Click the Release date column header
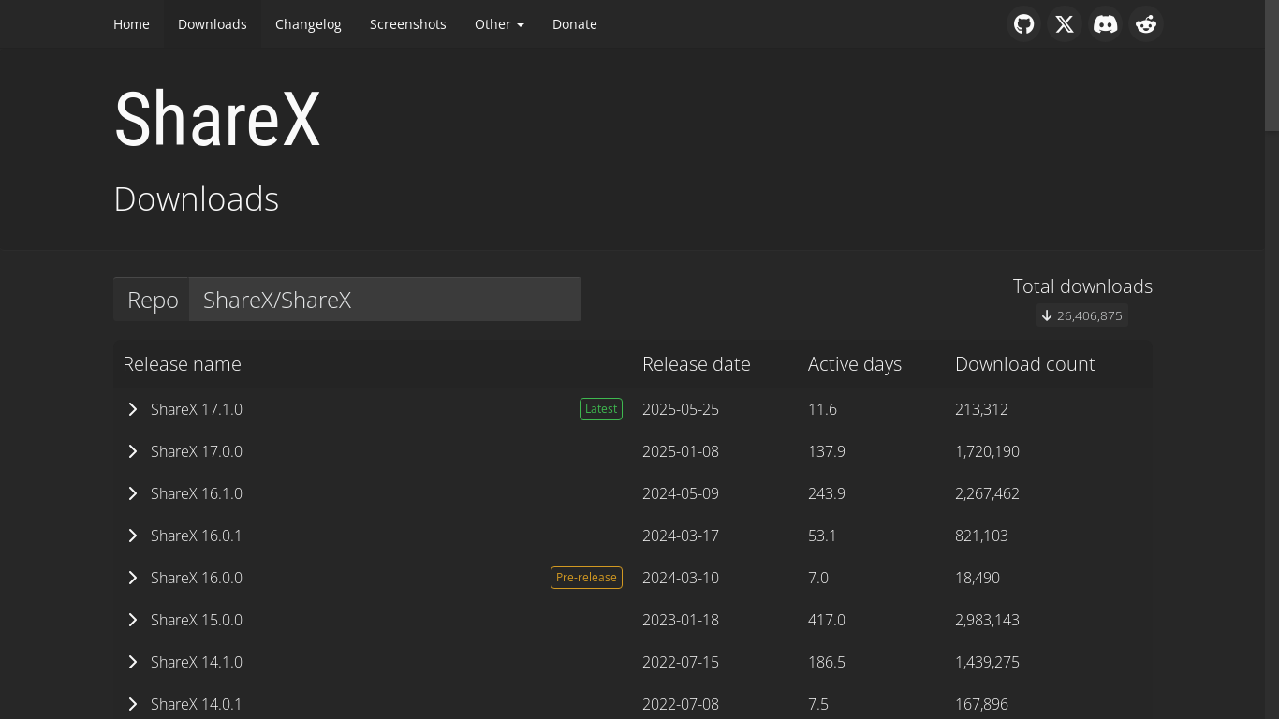Screen dimensions: 1279x719 tap(697, 364)
